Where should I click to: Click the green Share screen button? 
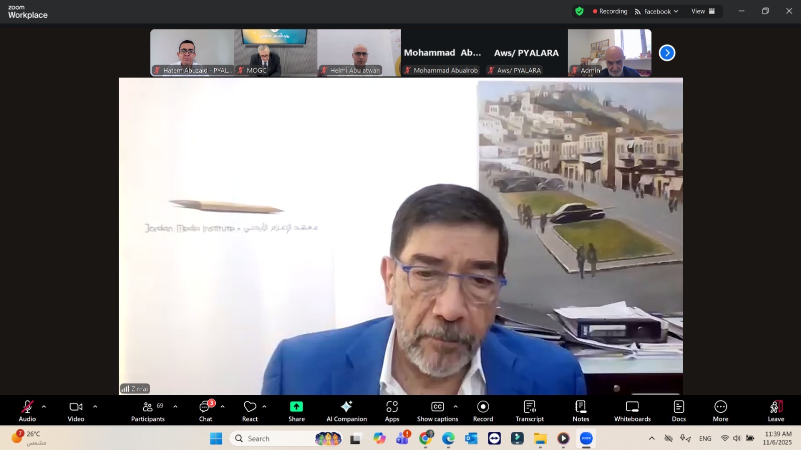[x=296, y=411]
